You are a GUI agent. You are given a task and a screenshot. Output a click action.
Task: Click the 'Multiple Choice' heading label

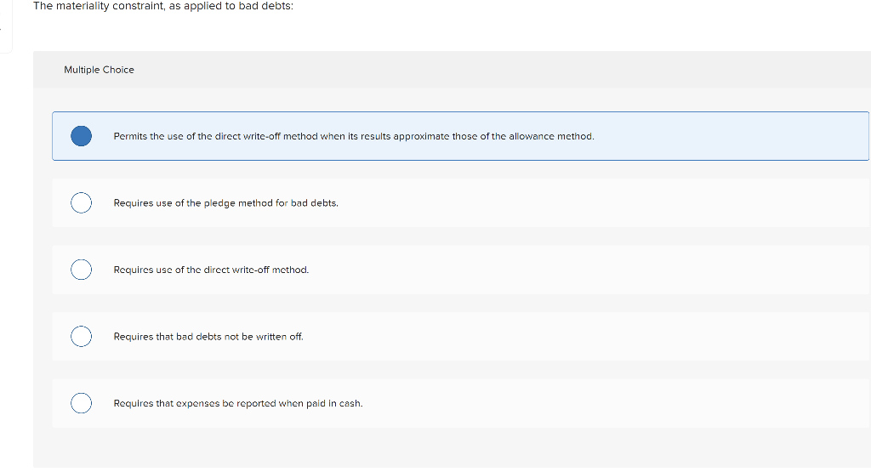pos(99,70)
